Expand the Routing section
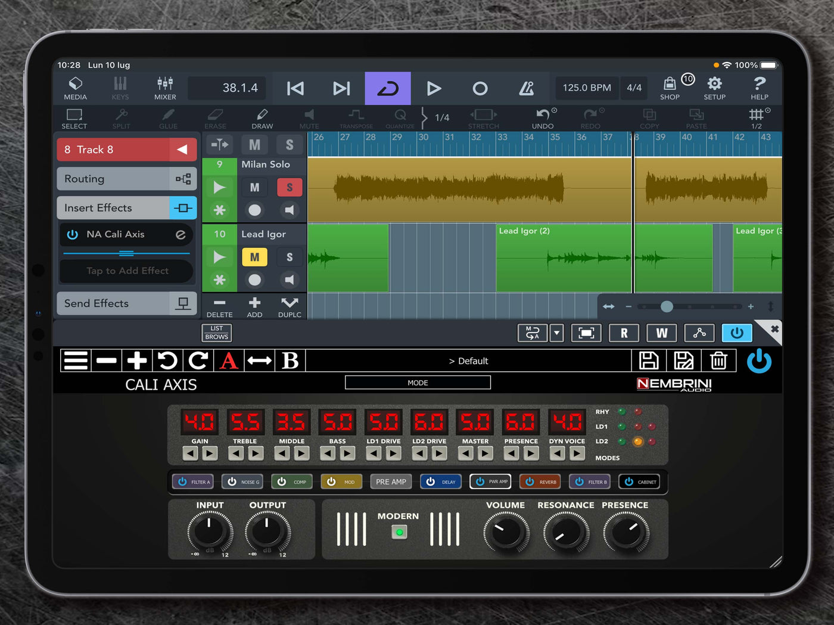834x625 pixels. coord(126,179)
